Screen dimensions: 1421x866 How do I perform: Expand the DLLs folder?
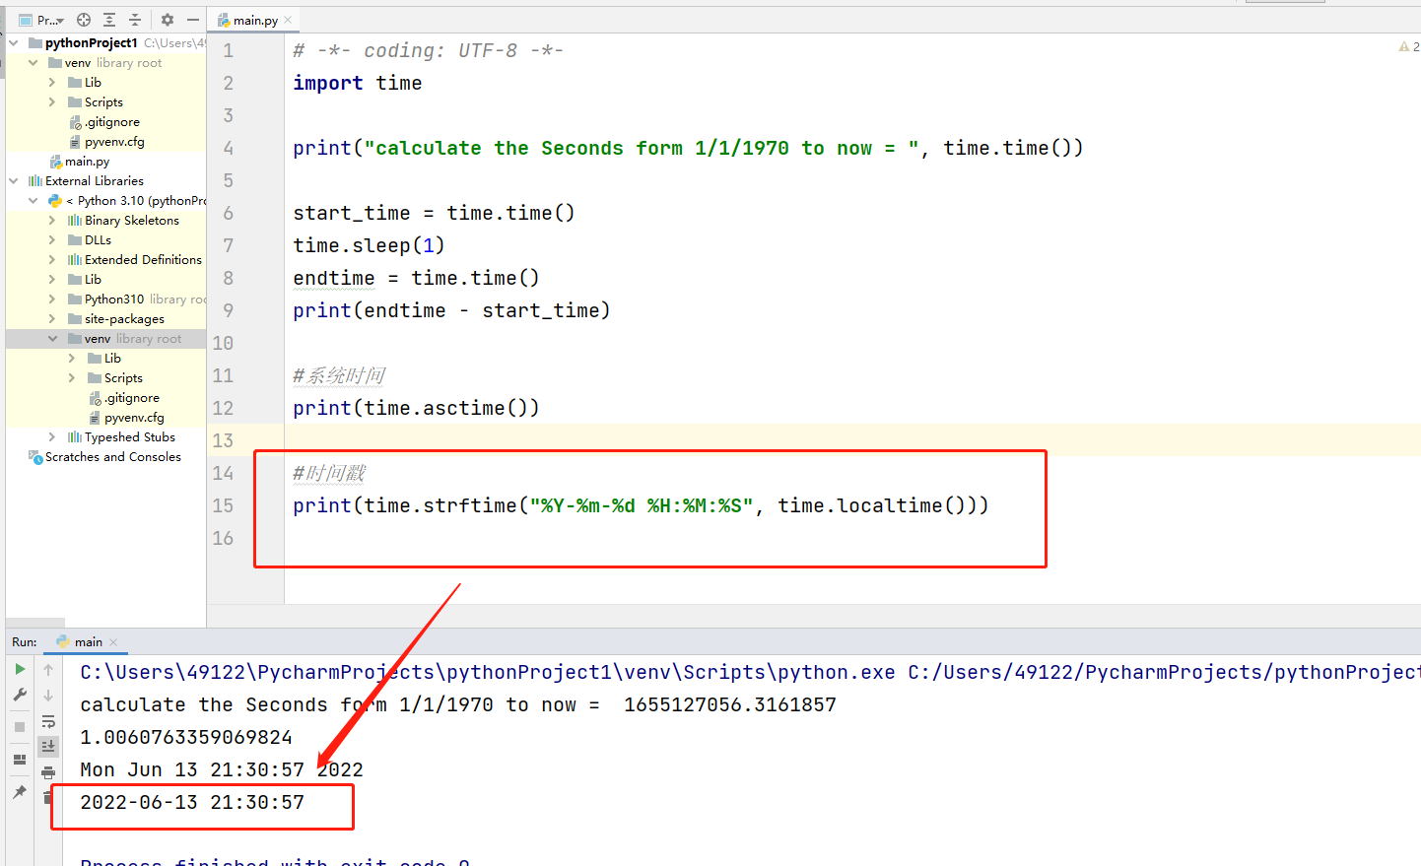52,240
